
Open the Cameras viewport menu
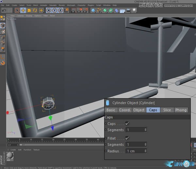tap(20, 16)
